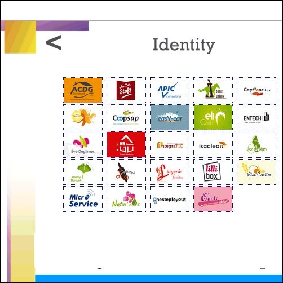The image size is (283, 283).
Task: Open the Jérémy Dumont ginkgo leaf logo
Action: coord(83,172)
